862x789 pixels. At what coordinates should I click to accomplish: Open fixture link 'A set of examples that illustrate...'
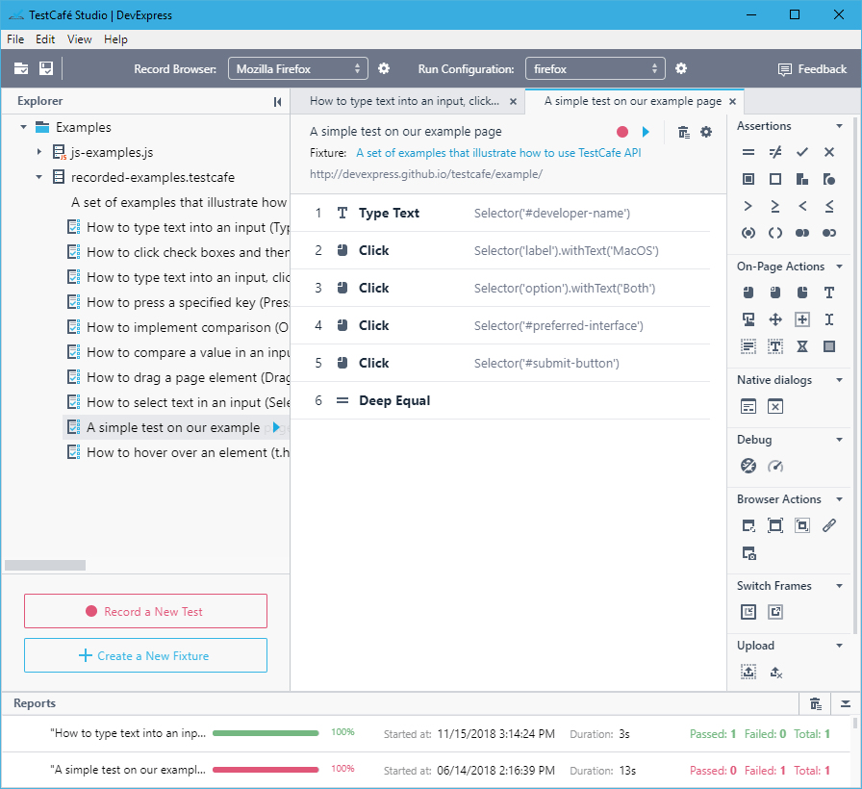coord(498,153)
